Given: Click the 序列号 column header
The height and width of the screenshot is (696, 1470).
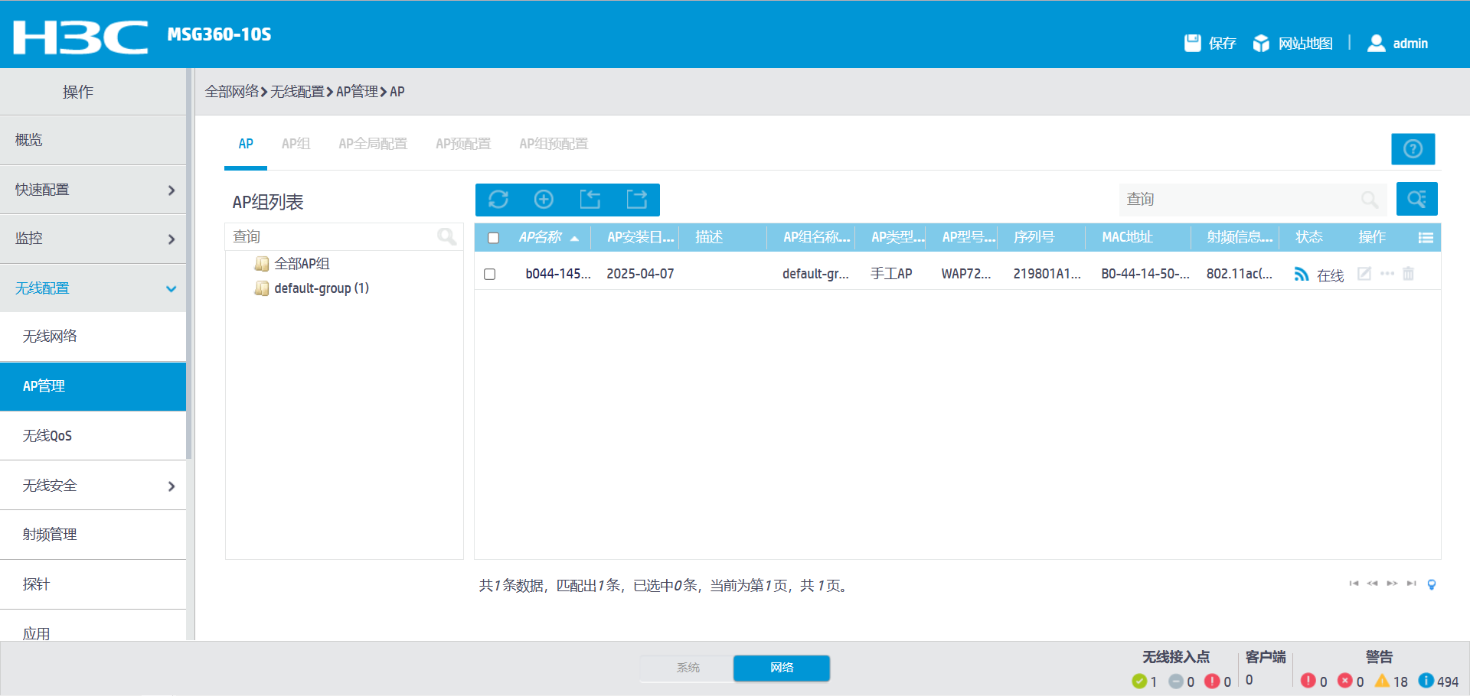Looking at the screenshot, I should [1034, 237].
